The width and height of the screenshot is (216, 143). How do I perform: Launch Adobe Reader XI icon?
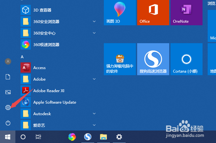pos(26,91)
